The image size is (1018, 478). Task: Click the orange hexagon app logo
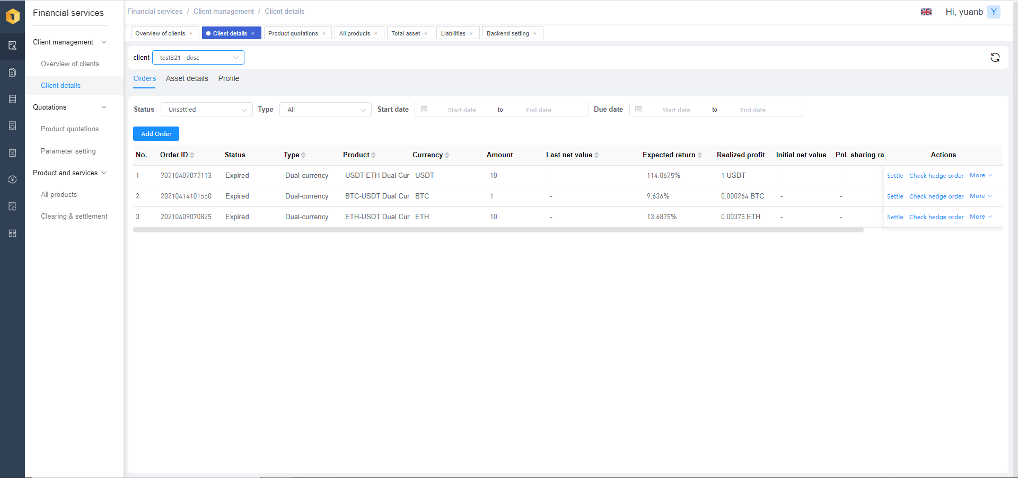pos(13,16)
